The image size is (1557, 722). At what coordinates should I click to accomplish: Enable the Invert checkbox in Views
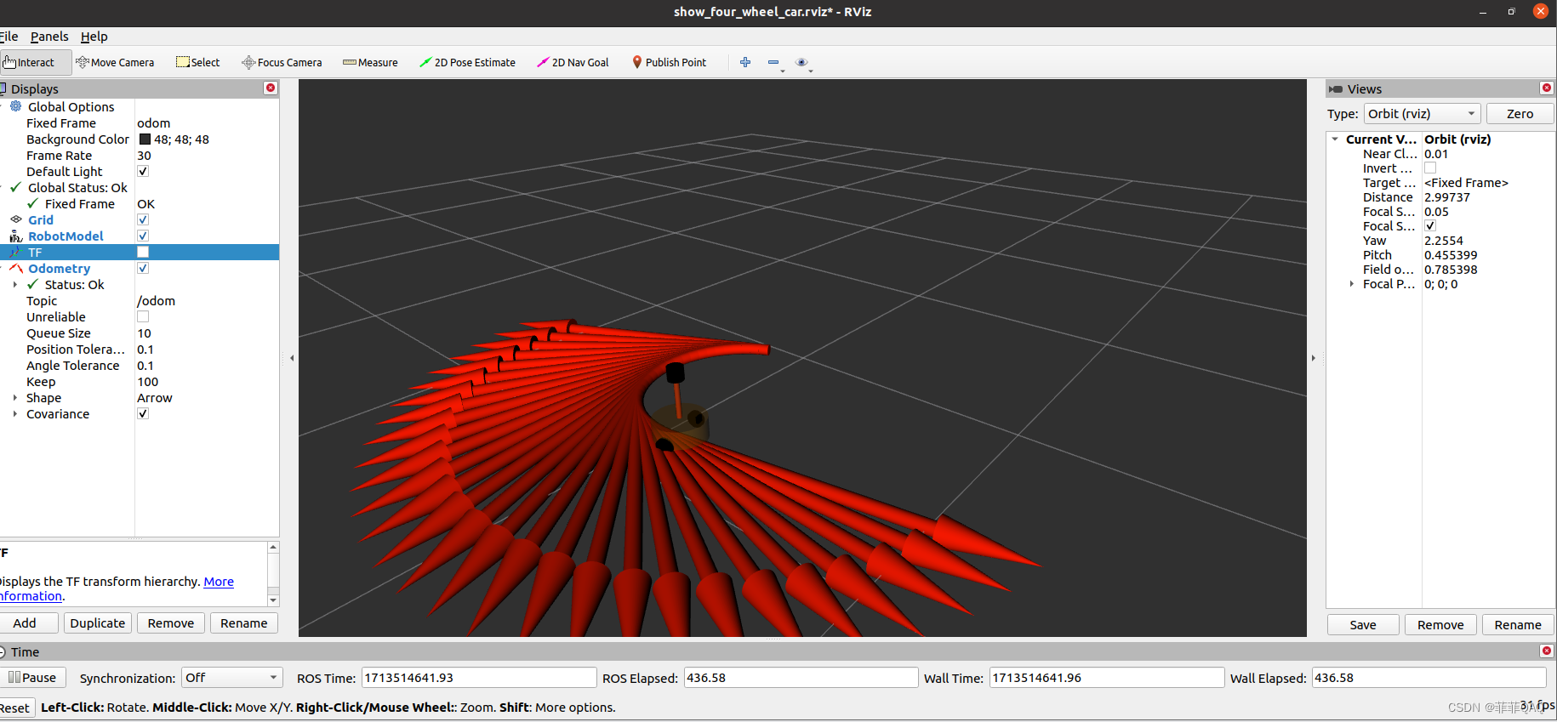tap(1430, 168)
